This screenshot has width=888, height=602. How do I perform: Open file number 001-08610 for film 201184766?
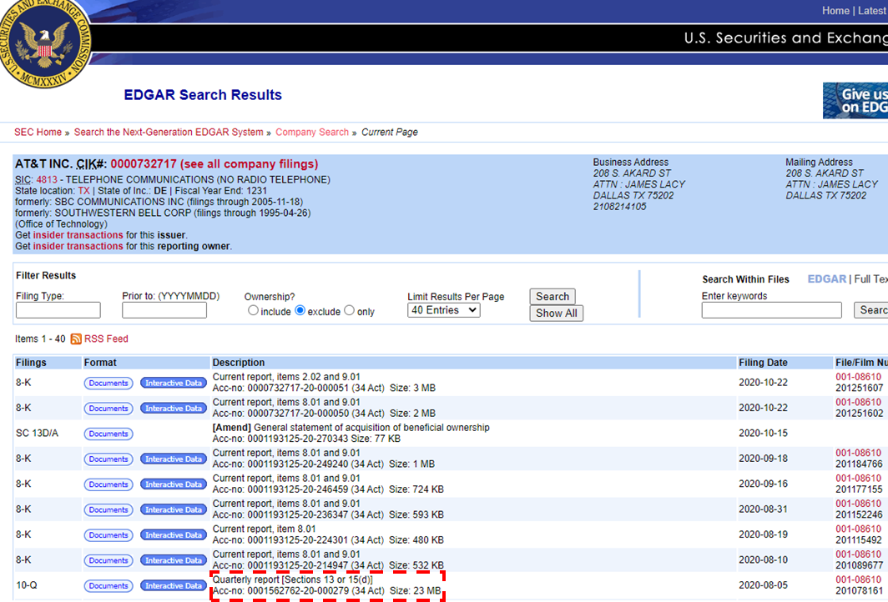[x=858, y=453]
